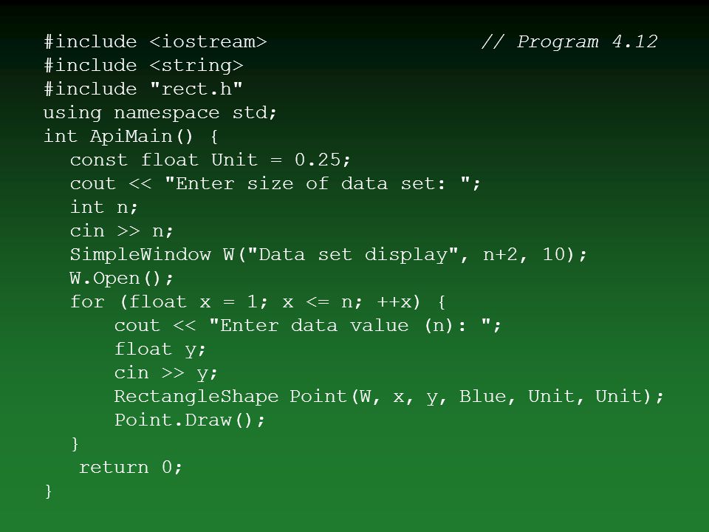Click the 'W.Open();' statement

[x=122, y=279]
